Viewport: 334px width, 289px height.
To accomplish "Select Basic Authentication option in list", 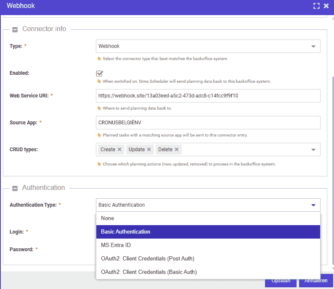I will (x=208, y=232).
